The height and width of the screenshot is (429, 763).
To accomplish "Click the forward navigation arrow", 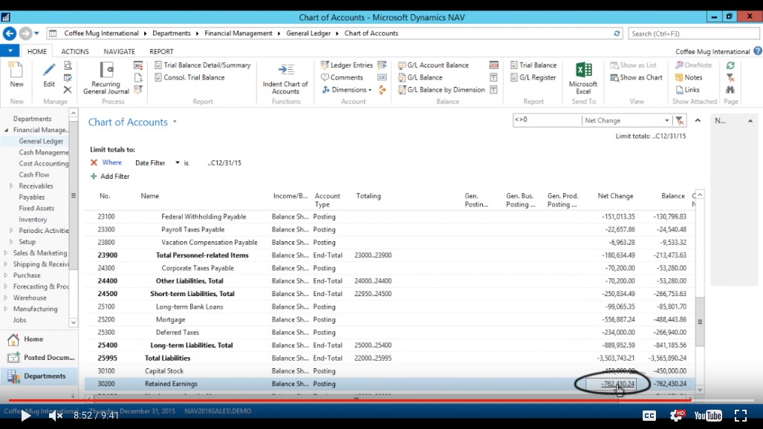I will pyautogui.click(x=25, y=33).
